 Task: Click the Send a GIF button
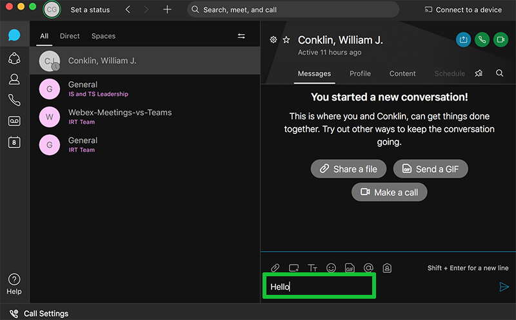pos(430,169)
